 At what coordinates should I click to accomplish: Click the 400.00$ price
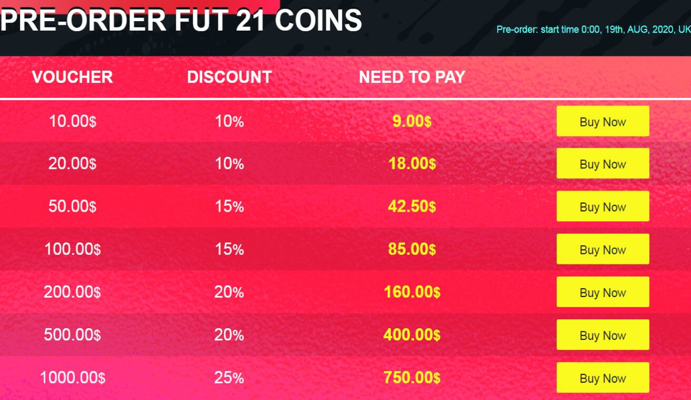click(412, 335)
